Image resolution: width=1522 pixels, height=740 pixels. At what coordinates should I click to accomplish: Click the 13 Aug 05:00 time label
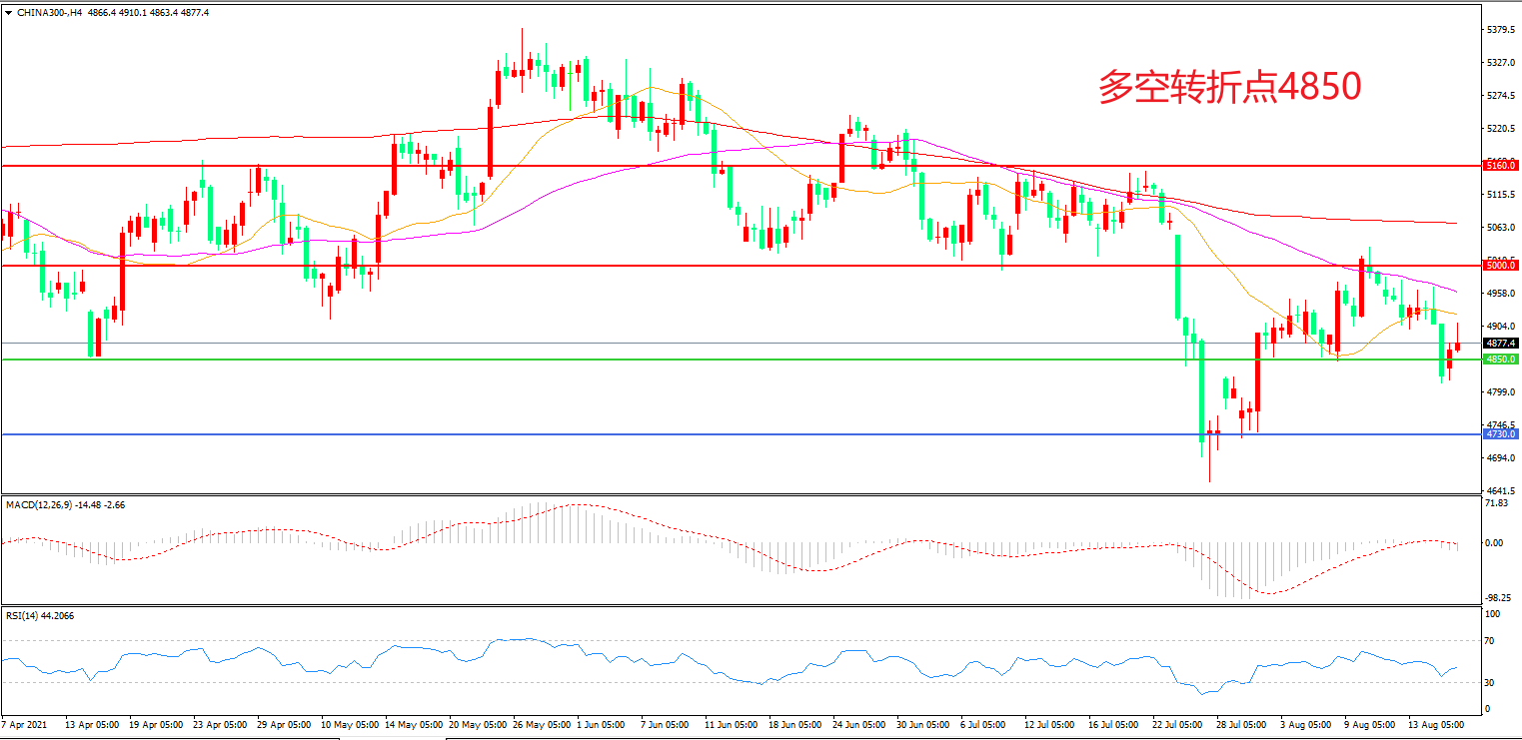(1436, 723)
